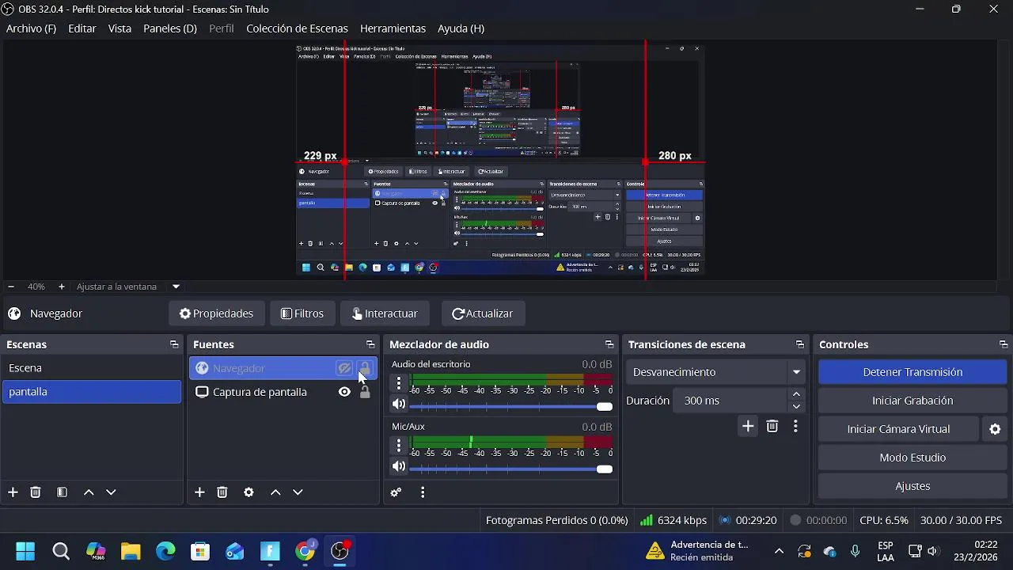Zoom in the preview with plus
This screenshot has width=1013, height=570.
click(x=61, y=287)
